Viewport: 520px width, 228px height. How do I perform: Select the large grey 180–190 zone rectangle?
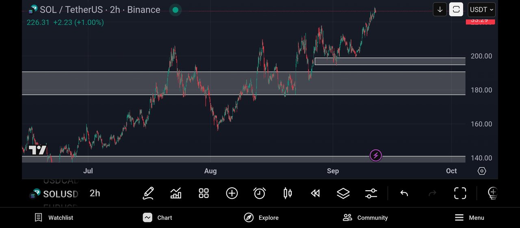click(244, 84)
